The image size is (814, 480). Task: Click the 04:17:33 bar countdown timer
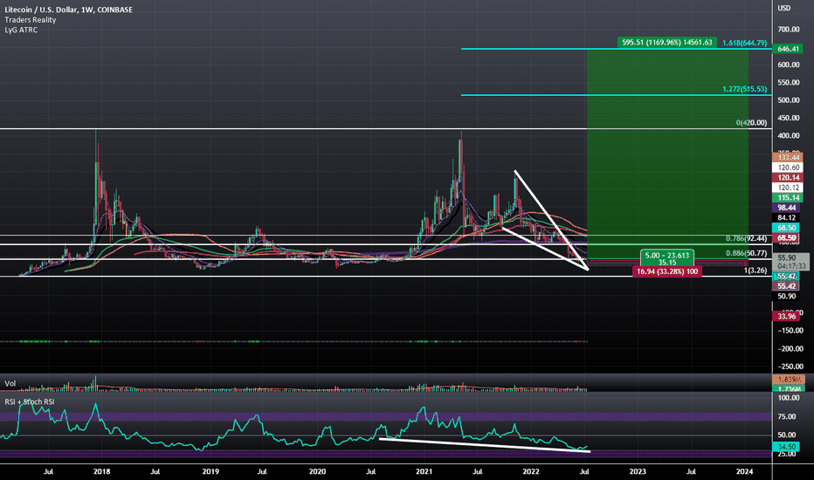pos(790,266)
